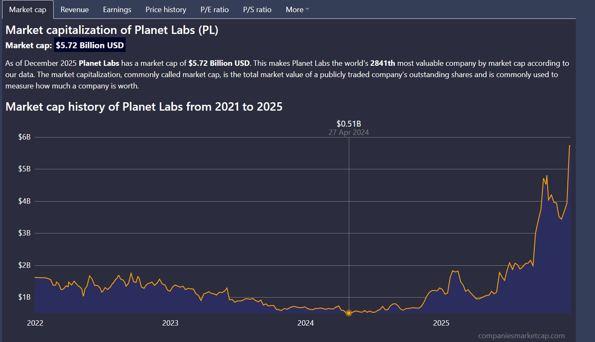The height and width of the screenshot is (342, 595).
Task: Click the $1B y-axis label
Action: pyautogui.click(x=25, y=297)
